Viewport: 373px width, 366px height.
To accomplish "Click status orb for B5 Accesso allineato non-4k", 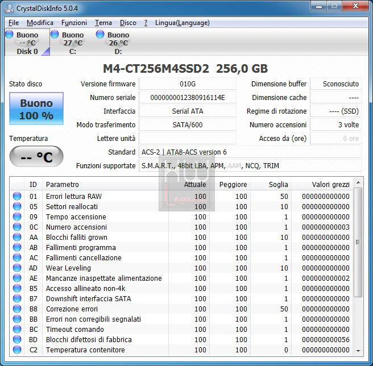I will point(17,288).
